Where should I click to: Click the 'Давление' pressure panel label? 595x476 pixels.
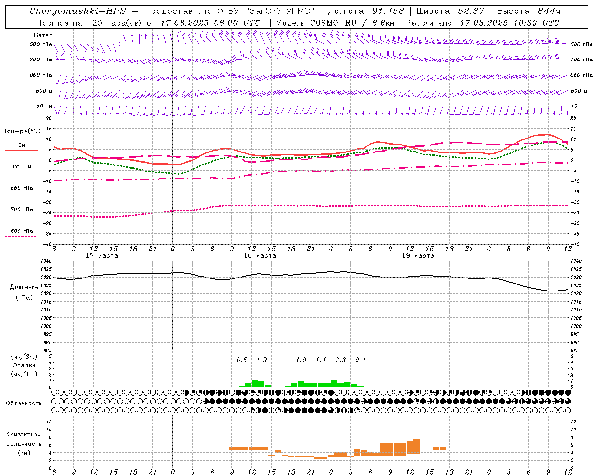coord(24,287)
